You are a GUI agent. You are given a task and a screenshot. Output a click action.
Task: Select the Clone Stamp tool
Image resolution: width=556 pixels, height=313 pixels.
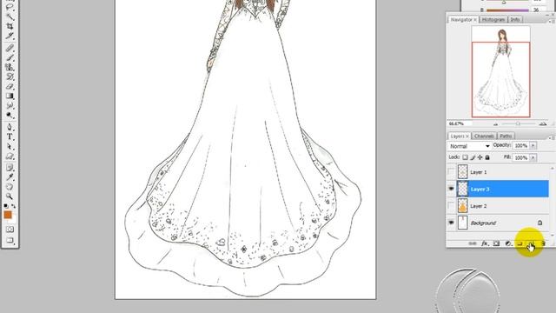click(x=10, y=67)
